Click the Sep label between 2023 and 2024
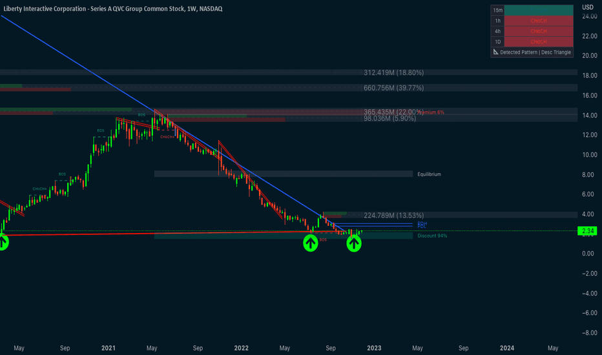The image size is (602, 355). pyautogui.click(x=463, y=348)
